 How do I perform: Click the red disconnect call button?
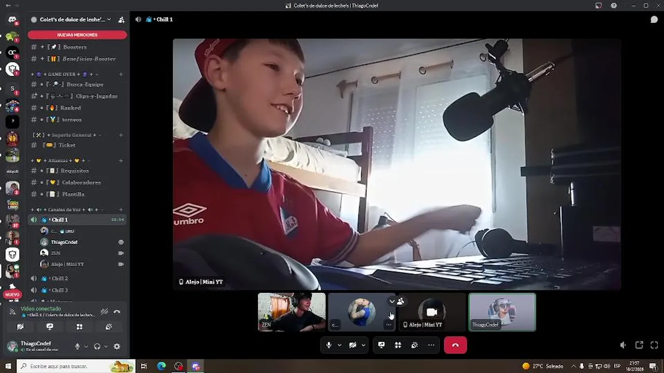(455, 345)
